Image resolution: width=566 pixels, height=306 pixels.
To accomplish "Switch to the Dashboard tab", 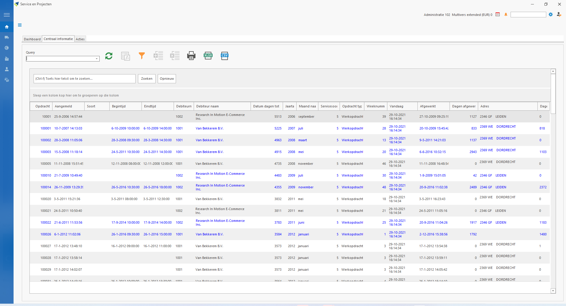I will point(32,39).
